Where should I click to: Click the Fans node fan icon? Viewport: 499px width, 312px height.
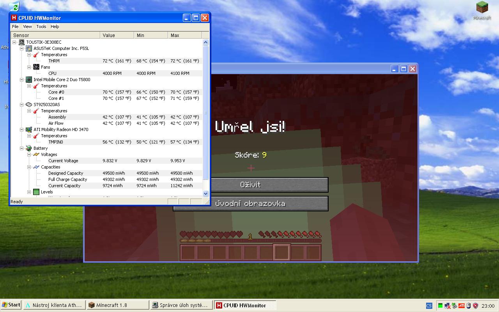click(x=36, y=67)
